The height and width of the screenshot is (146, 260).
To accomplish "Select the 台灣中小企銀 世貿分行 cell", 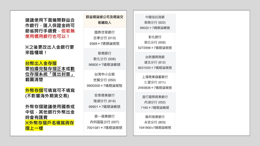I will pos(104,80).
